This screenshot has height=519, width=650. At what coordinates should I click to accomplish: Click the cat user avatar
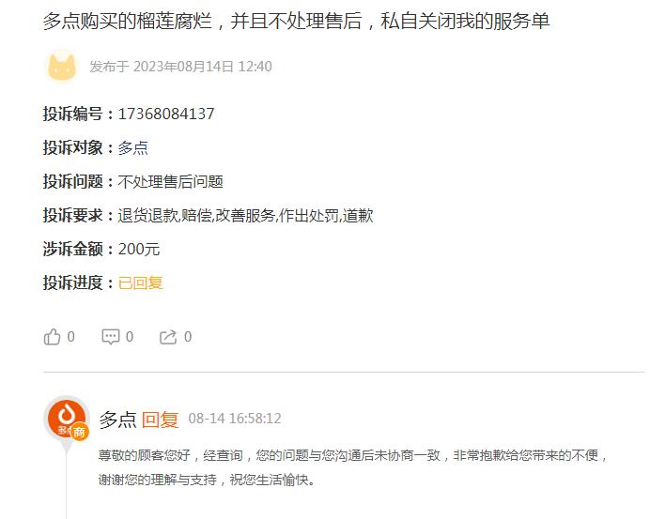[x=62, y=67]
